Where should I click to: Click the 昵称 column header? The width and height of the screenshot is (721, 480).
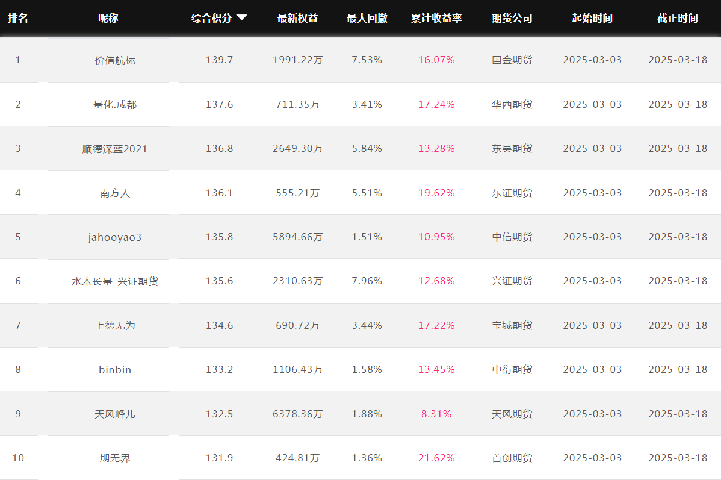[108, 19]
